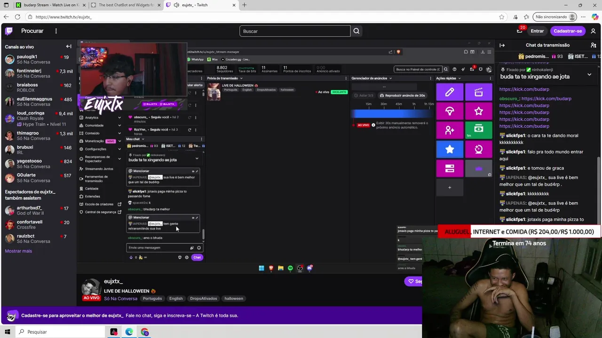Click the blue star tile in streamed dashboard
Screen dimensions: 602x338
[450, 149]
